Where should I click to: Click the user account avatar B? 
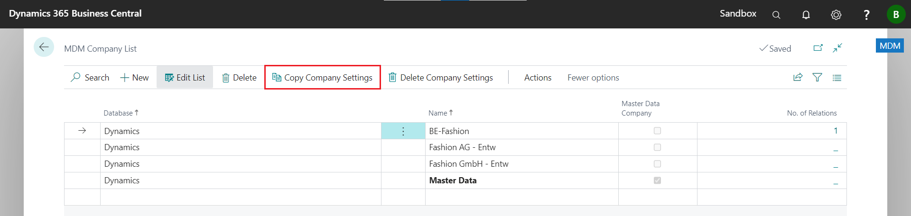896,14
